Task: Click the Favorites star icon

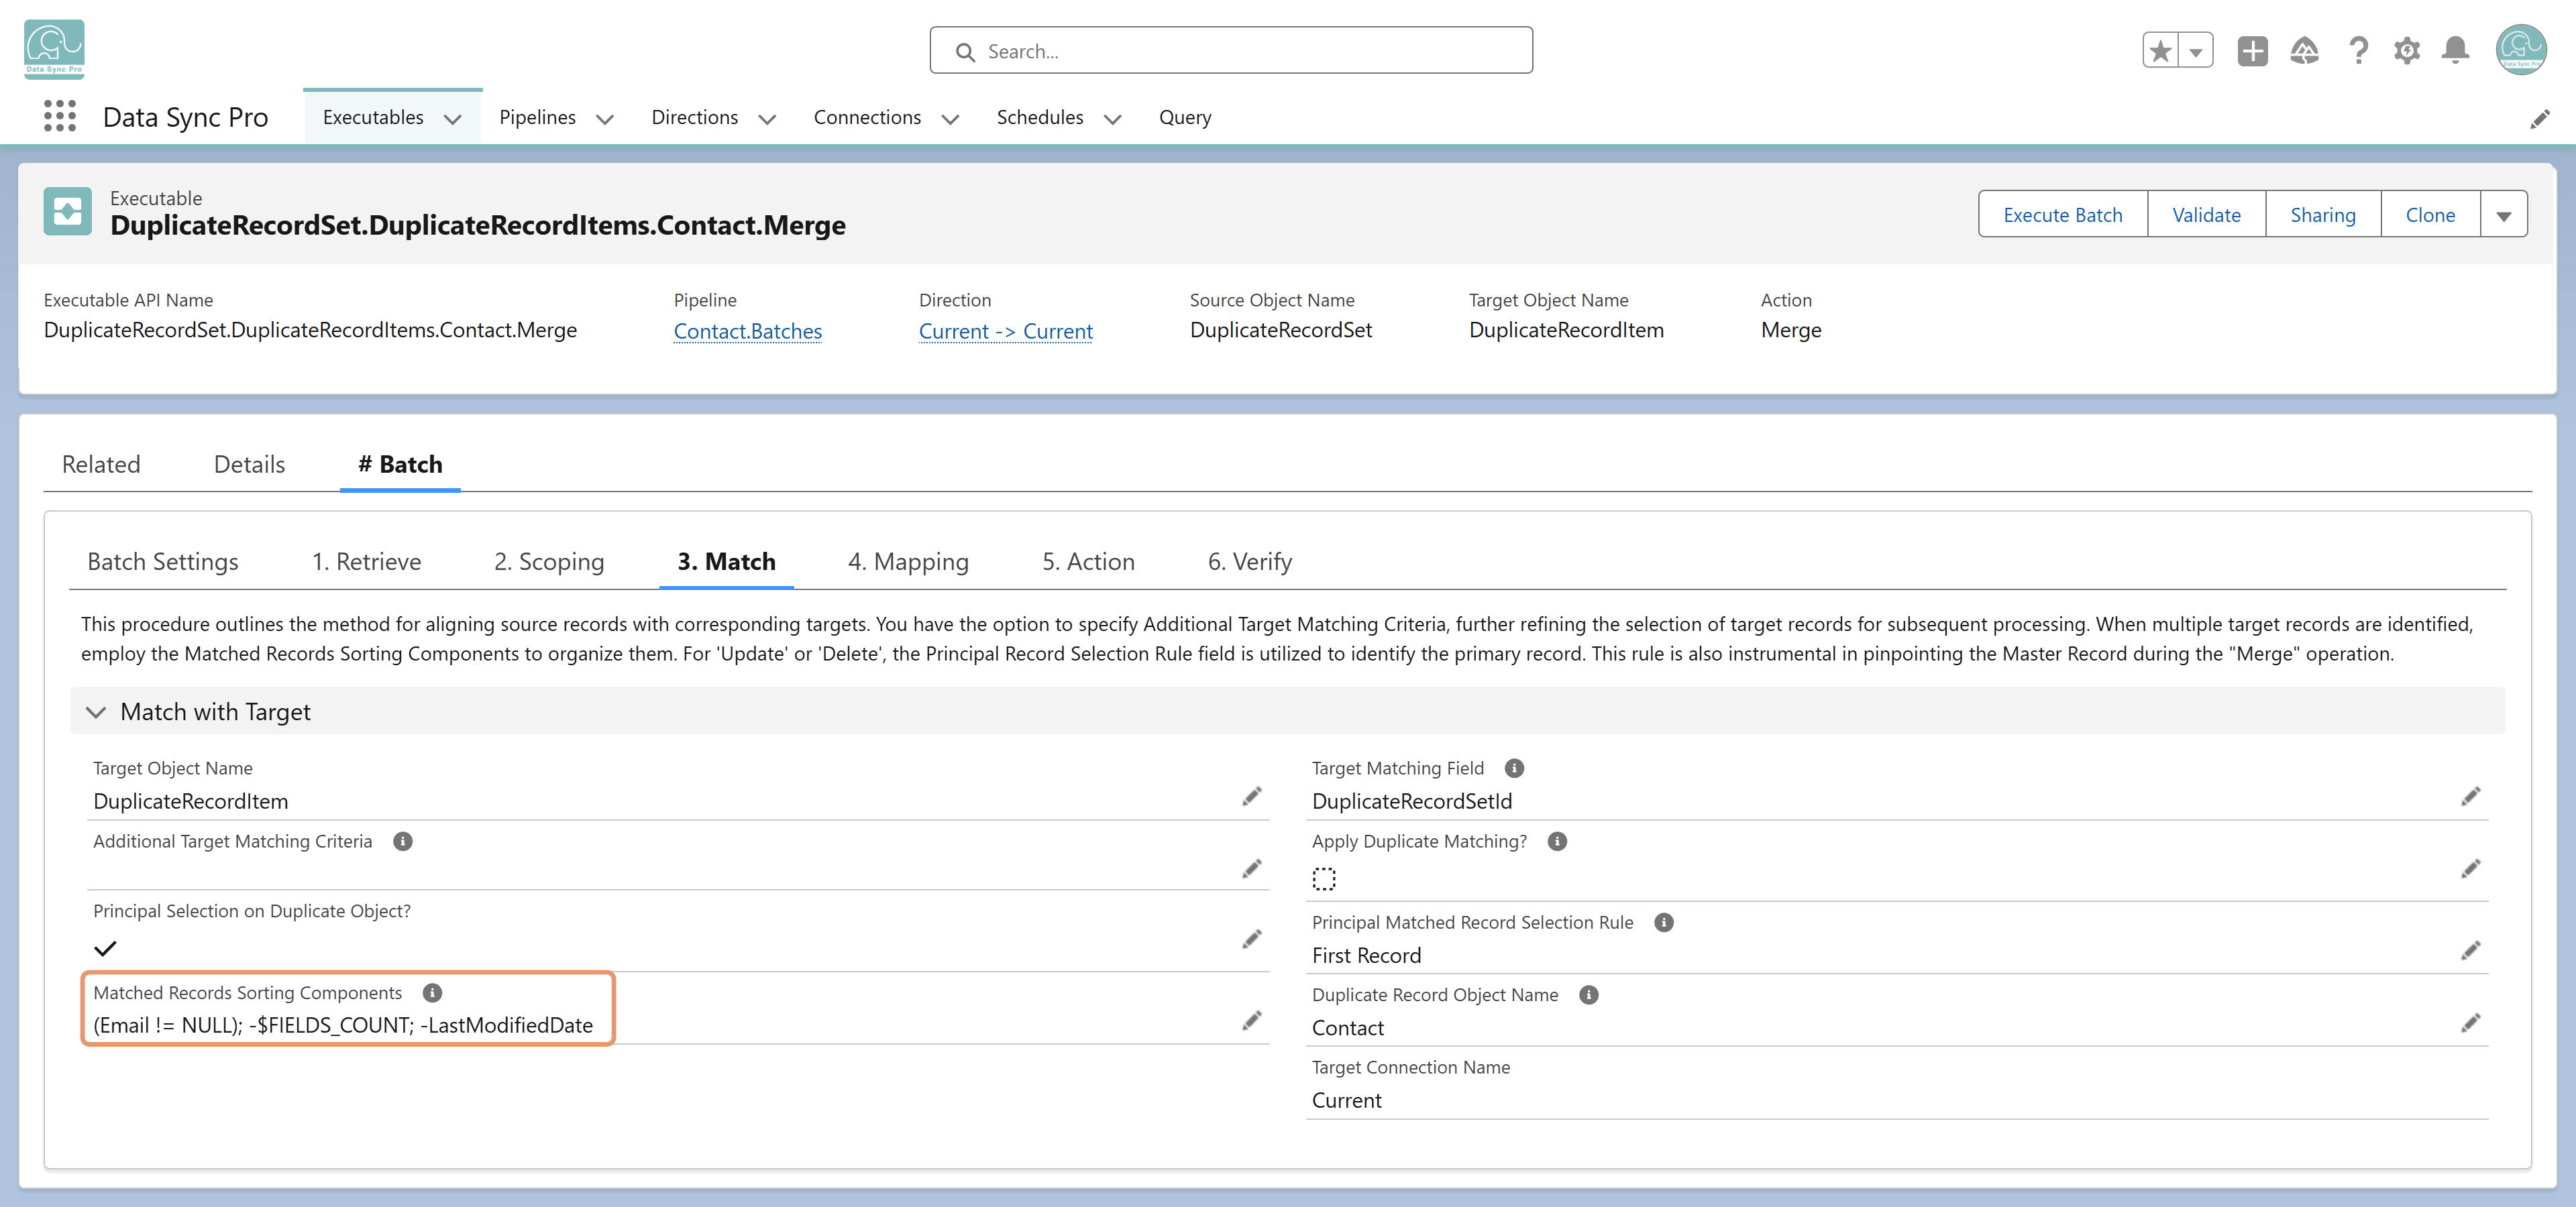Action: click(2160, 50)
